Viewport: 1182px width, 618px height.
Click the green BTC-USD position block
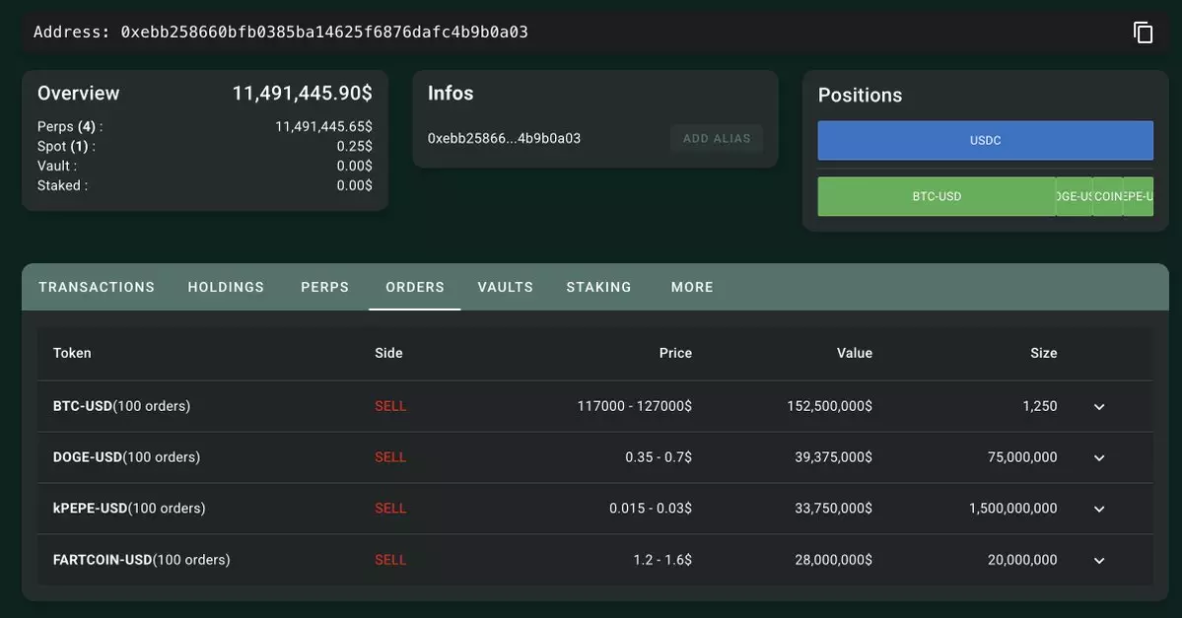[x=936, y=197]
